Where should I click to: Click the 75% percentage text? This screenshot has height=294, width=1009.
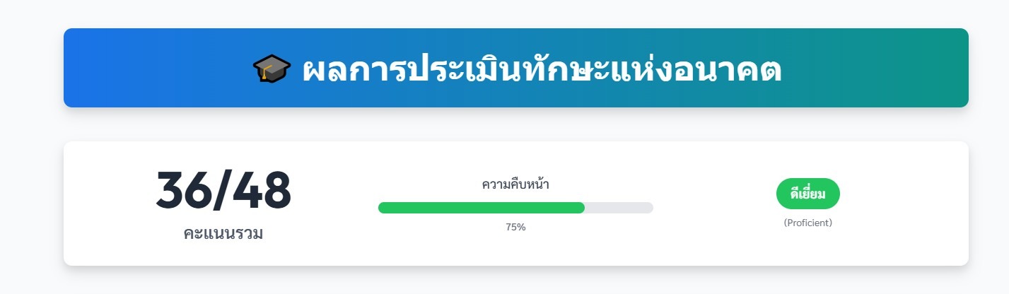tap(515, 228)
